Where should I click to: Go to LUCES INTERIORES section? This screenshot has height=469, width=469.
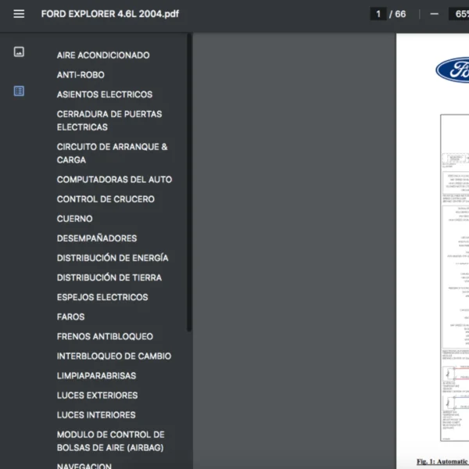pos(96,415)
